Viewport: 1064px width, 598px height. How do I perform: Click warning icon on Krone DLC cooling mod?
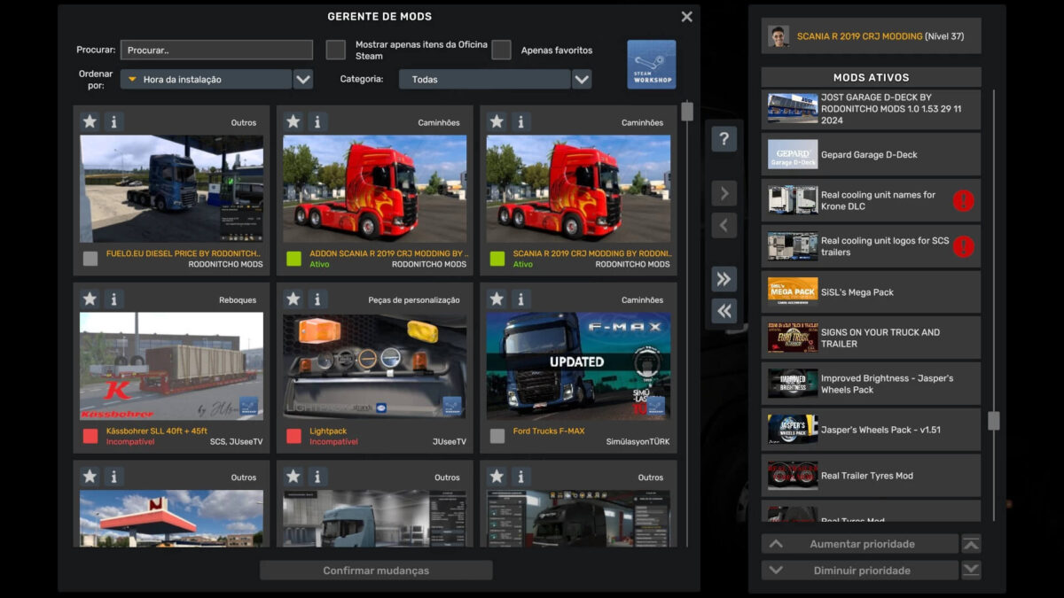[963, 201]
